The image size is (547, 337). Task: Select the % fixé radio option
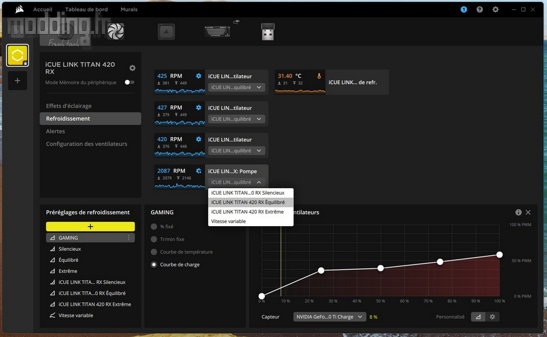154,227
